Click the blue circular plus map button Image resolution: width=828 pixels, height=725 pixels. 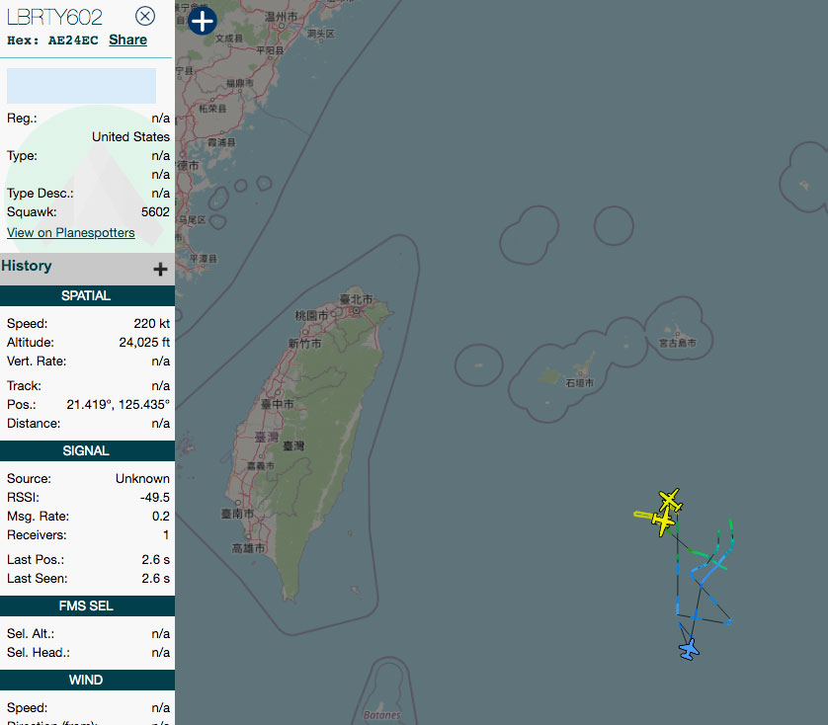(203, 21)
